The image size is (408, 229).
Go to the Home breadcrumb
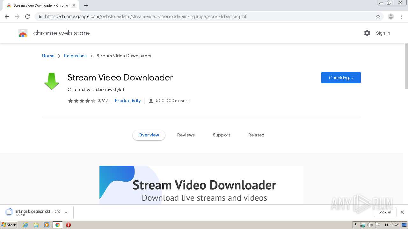click(48, 56)
